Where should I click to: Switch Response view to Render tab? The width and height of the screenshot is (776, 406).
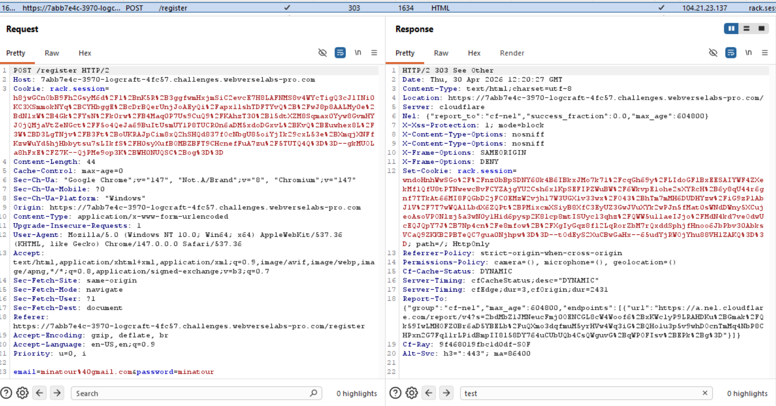pyautogui.click(x=512, y=53)
